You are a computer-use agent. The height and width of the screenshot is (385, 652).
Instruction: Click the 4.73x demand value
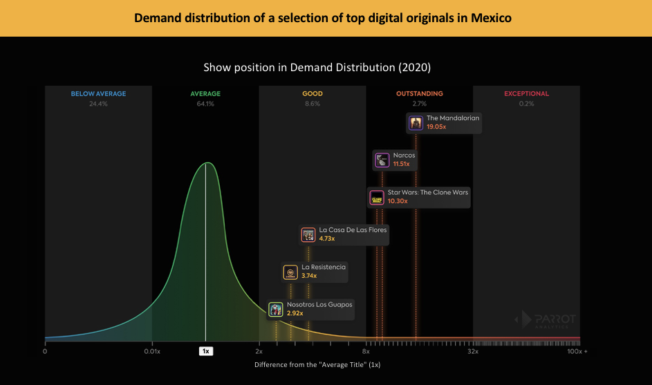point(327,238)
